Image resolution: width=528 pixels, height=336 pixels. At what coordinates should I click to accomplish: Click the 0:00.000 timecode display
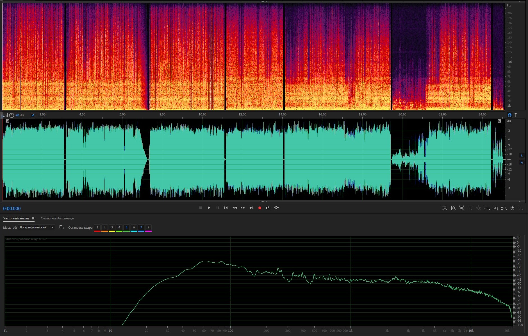pos(12,208)
